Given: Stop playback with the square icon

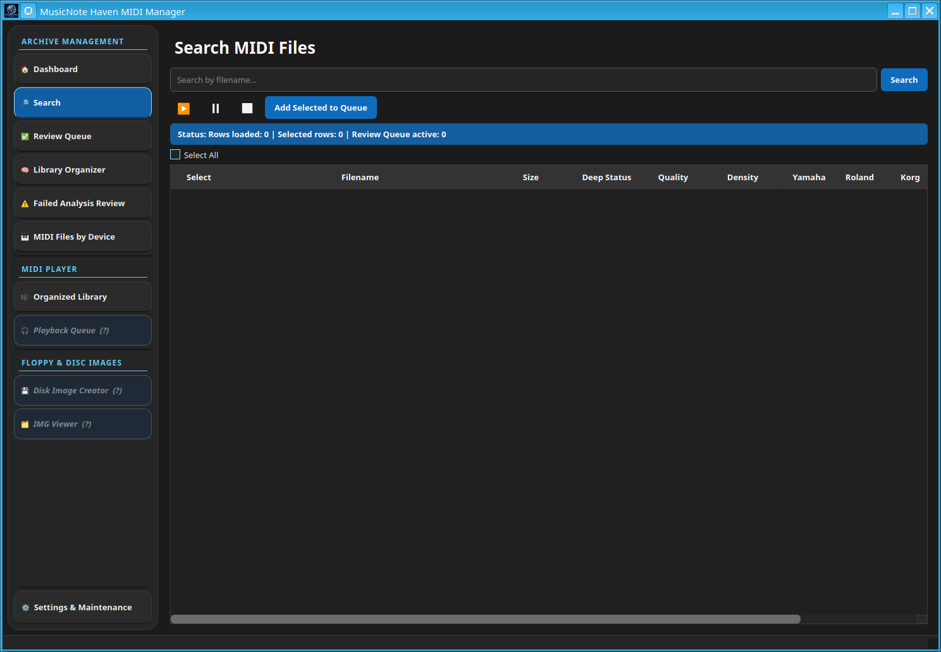Looking at the screenshot, I should coord(247,108).
